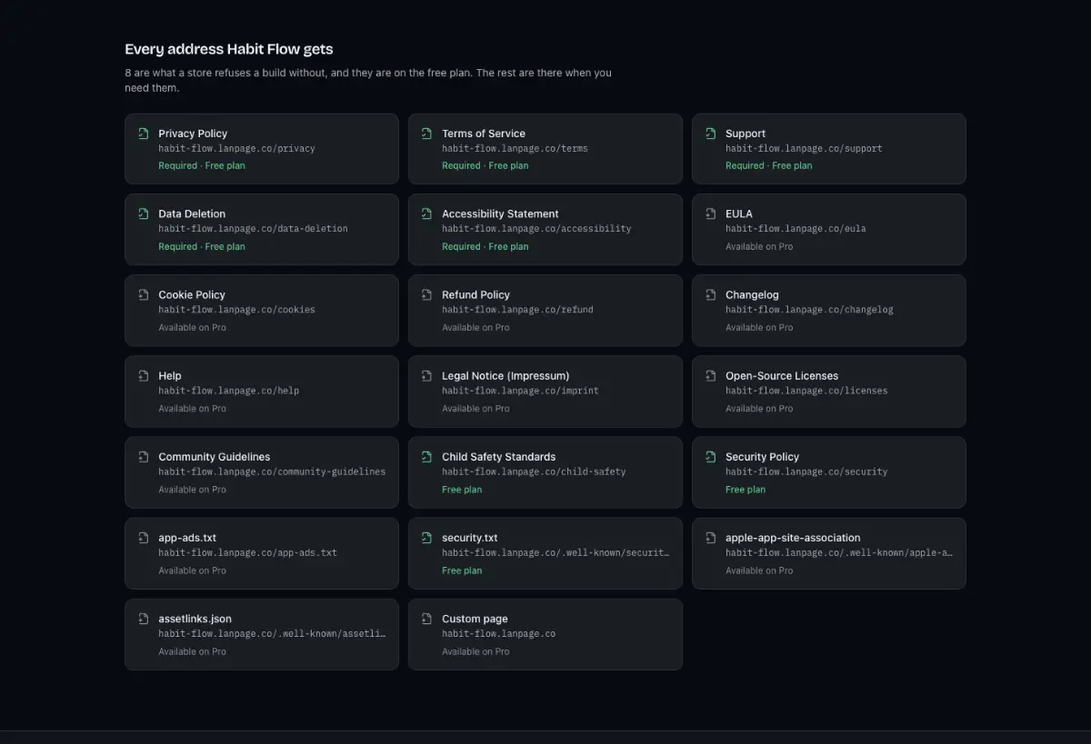
Task: Click the file icon next to Custom page
Action: tap(427, 619)
